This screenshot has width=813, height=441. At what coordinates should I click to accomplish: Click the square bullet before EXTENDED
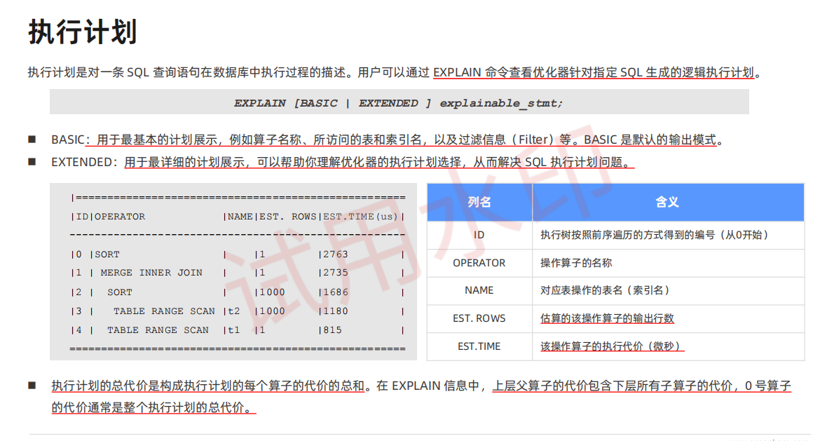pyautogui.click(x=32, y=162)
